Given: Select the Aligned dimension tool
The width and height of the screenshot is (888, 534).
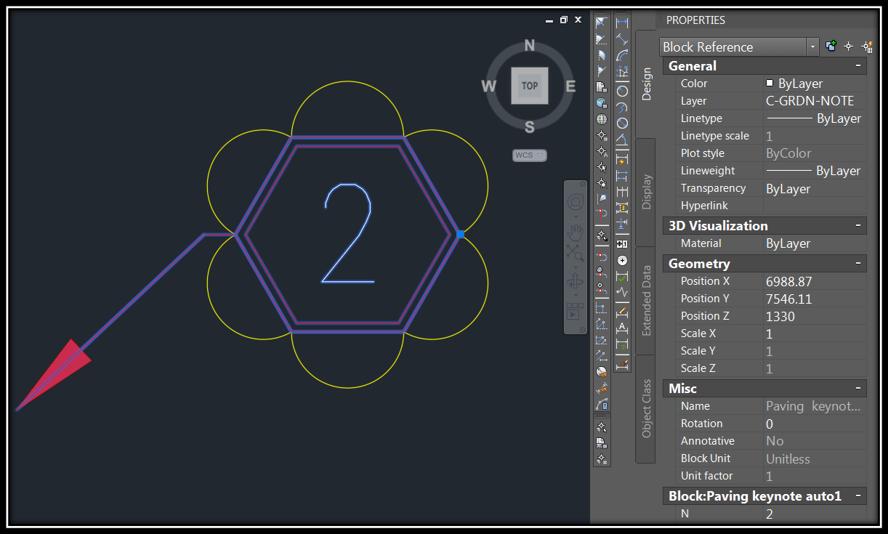Looking at the screenshot, I should [622, 39].
